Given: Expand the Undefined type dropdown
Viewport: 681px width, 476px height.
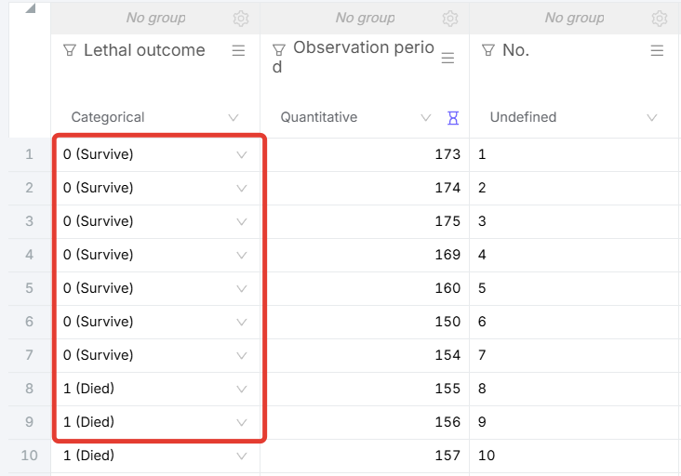Looking at the screenshot, I should 651,118.
